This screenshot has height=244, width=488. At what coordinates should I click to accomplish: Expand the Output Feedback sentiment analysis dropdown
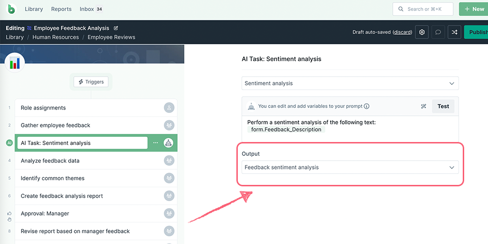point(350,167)
